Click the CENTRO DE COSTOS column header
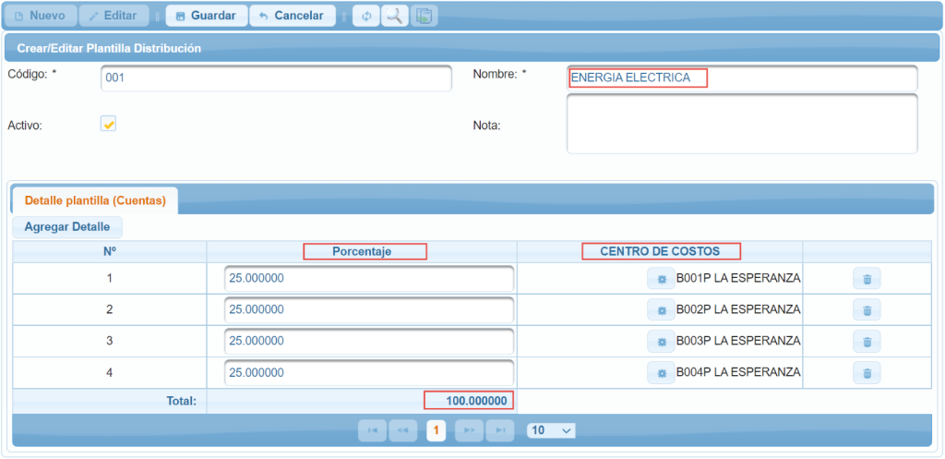The width and height of the screenshot is (945, 459). click(660, 251)
